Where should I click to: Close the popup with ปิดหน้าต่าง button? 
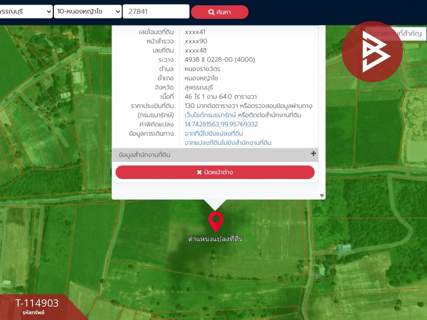click(x=215, y=172)
